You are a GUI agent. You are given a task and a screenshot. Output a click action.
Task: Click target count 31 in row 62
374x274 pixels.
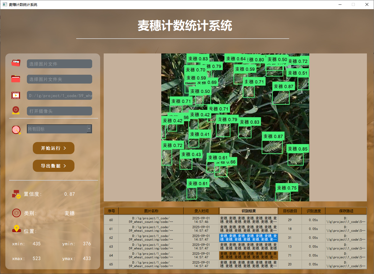[x=290, y=238]
